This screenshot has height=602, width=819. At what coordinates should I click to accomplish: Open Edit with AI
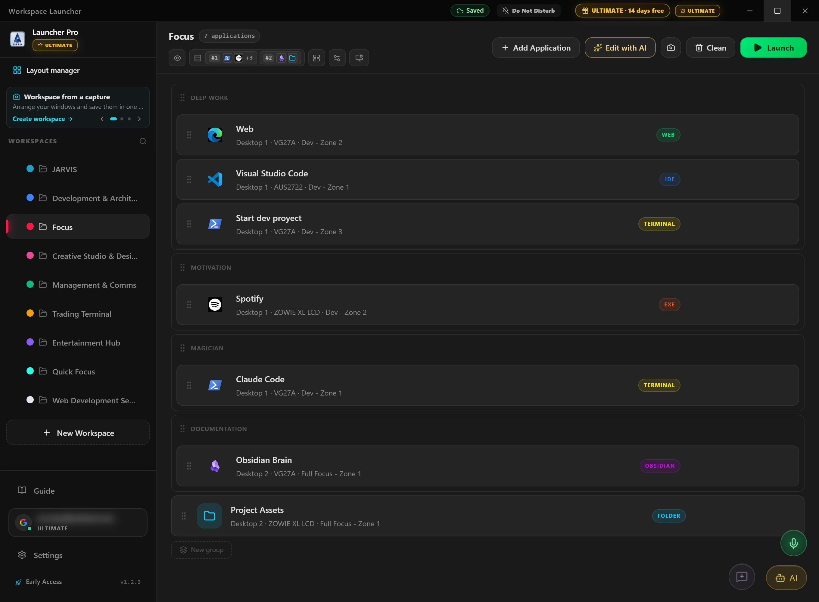pyautogui.click(x=620, y=48)
